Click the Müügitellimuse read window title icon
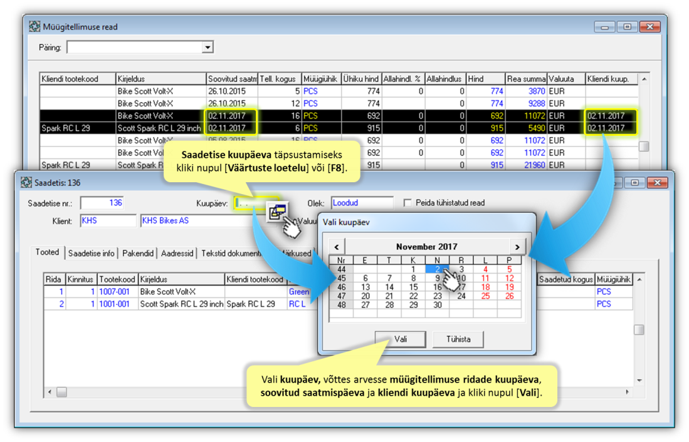The height and width of the screenshot is (442, 689). [34, 27]
